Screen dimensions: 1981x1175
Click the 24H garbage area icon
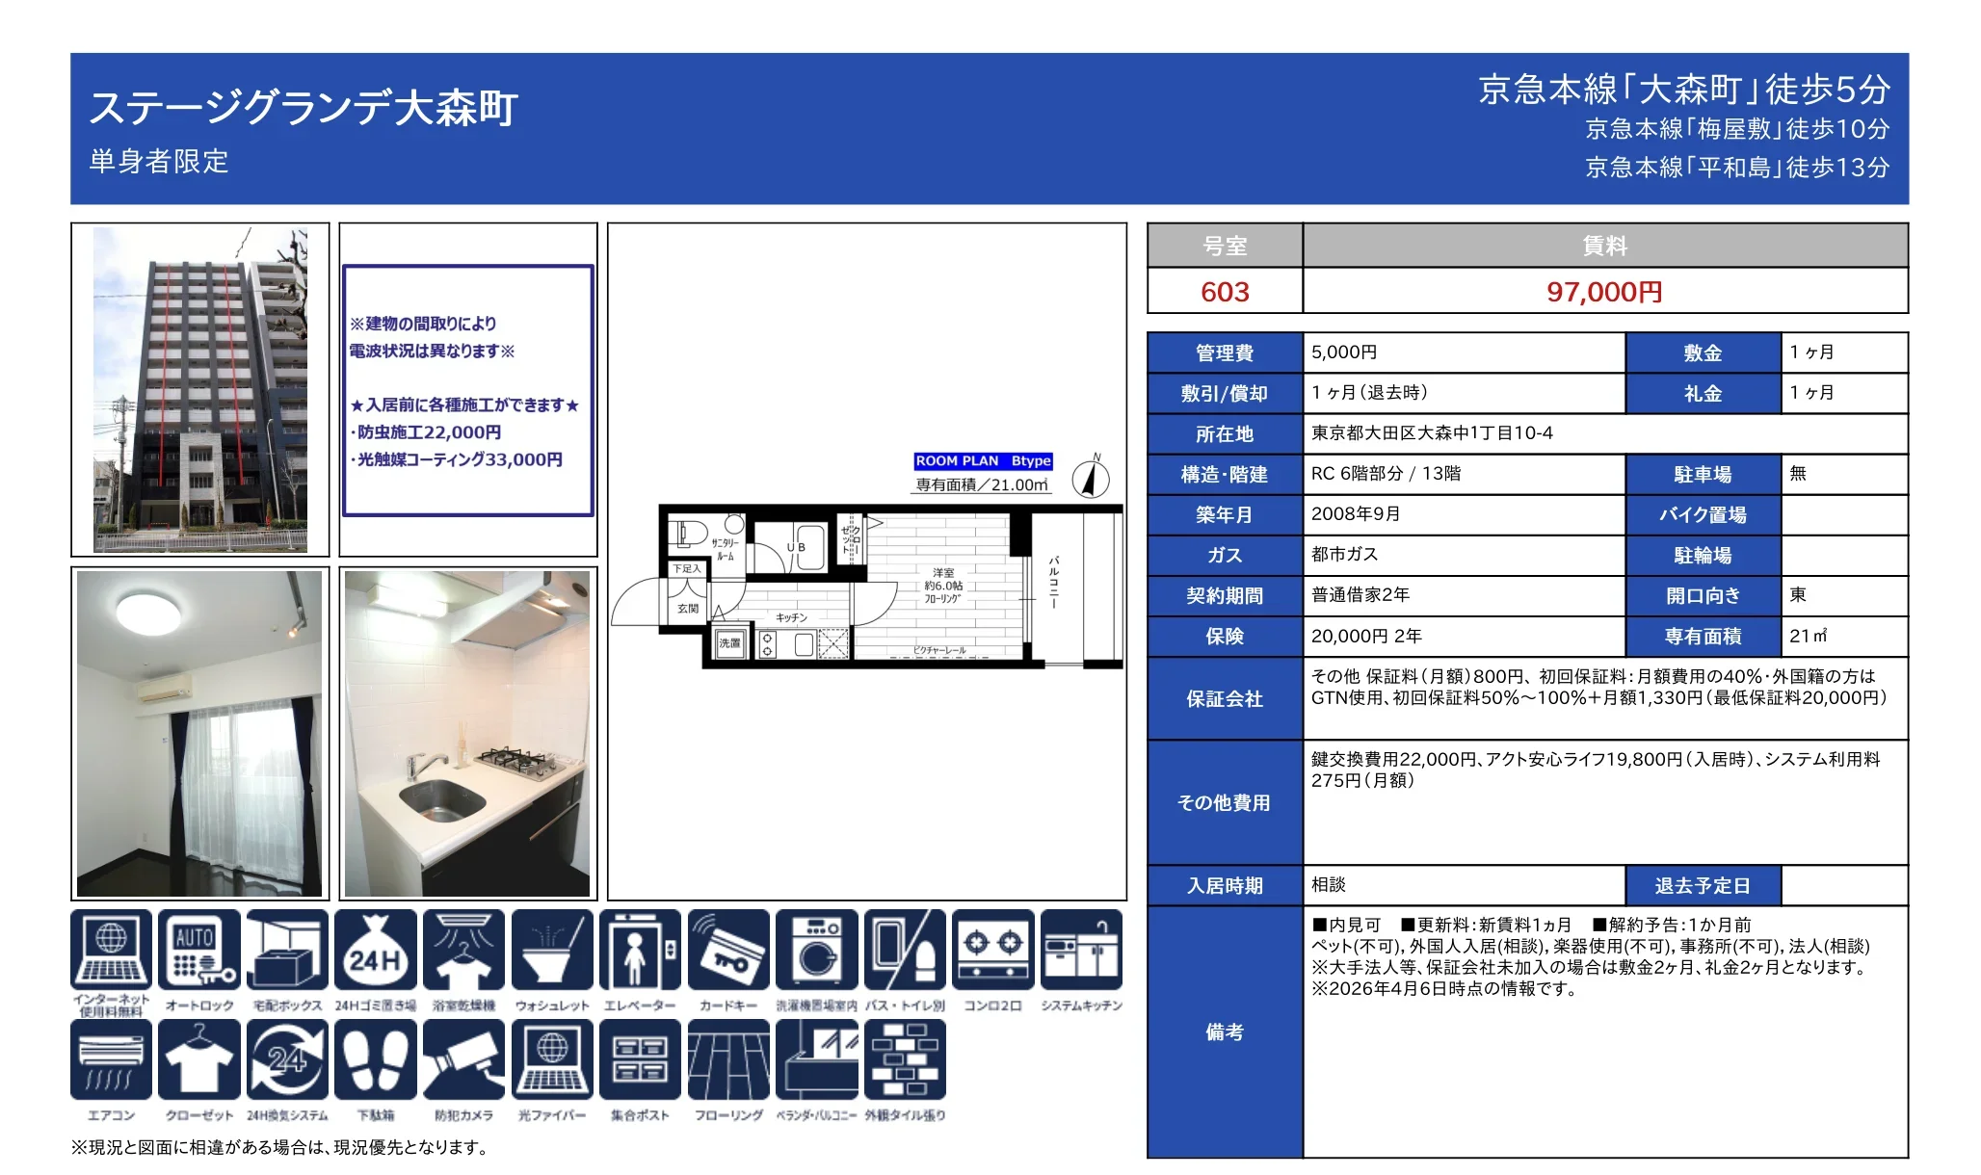coord(376,950)
